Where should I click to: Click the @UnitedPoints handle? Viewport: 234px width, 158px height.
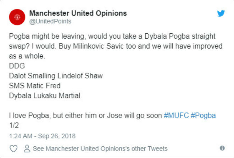coord(50,22)
